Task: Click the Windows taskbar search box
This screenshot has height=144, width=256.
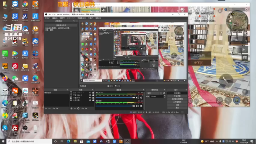Action: (29, 141)
